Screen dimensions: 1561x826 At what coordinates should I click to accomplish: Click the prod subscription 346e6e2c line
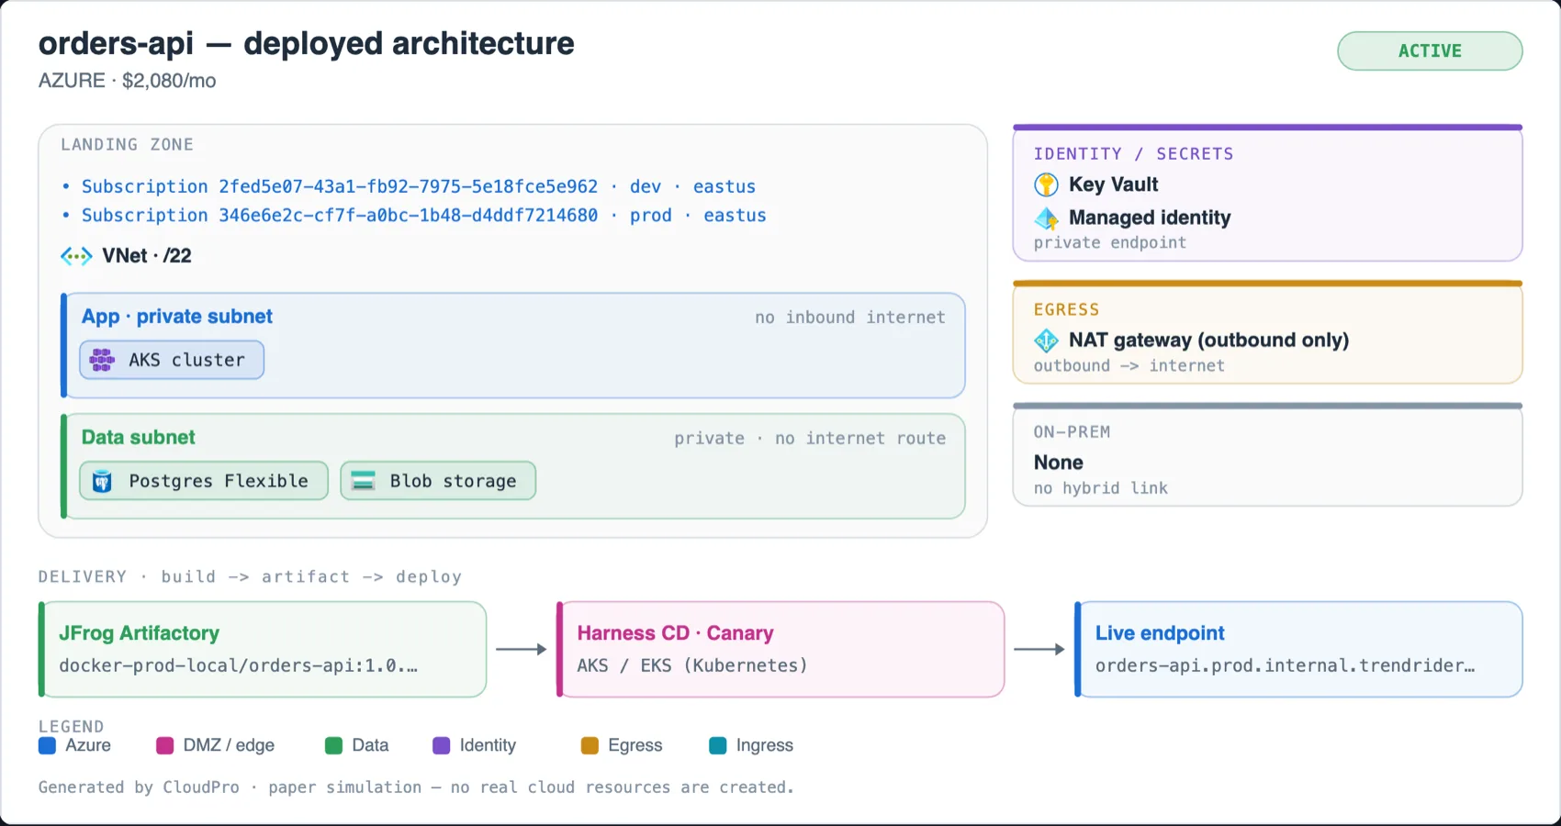click(x=413, y=215)
